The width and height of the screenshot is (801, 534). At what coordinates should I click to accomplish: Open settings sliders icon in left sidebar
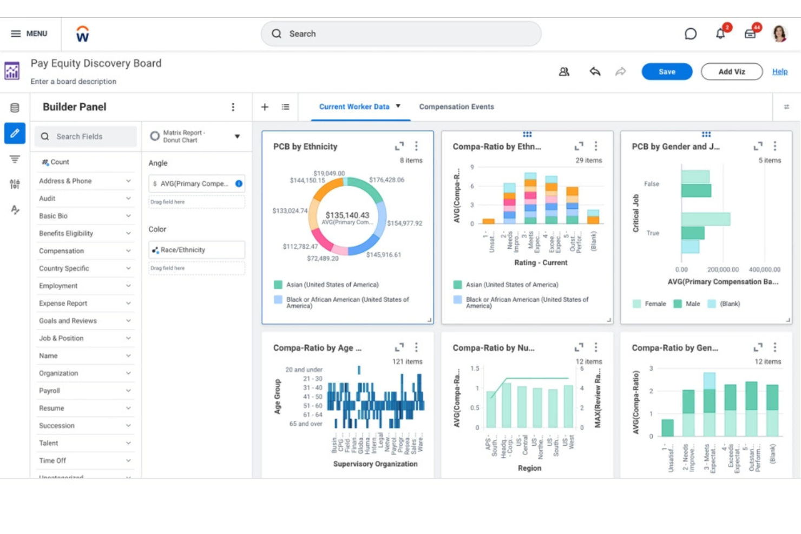[15, 184]
